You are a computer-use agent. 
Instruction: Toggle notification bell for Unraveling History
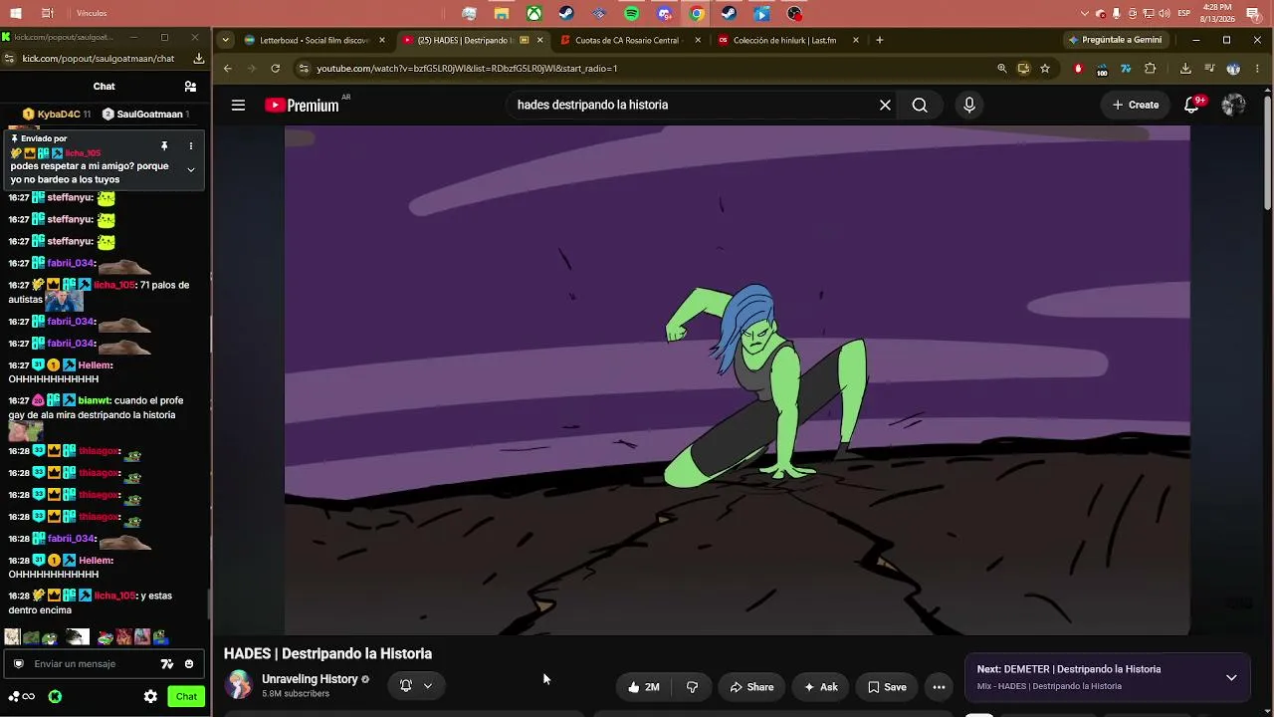[x=405, y=685]
